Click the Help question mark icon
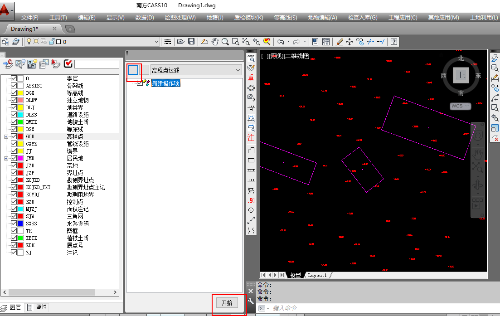Viewport: 500px width, 316px height. click(394, 41)
